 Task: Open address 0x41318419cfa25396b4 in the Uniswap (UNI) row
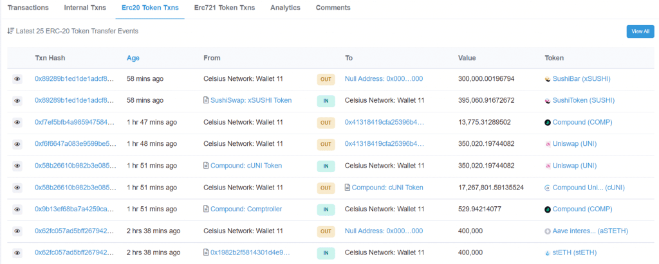click(x=385, y=144)
